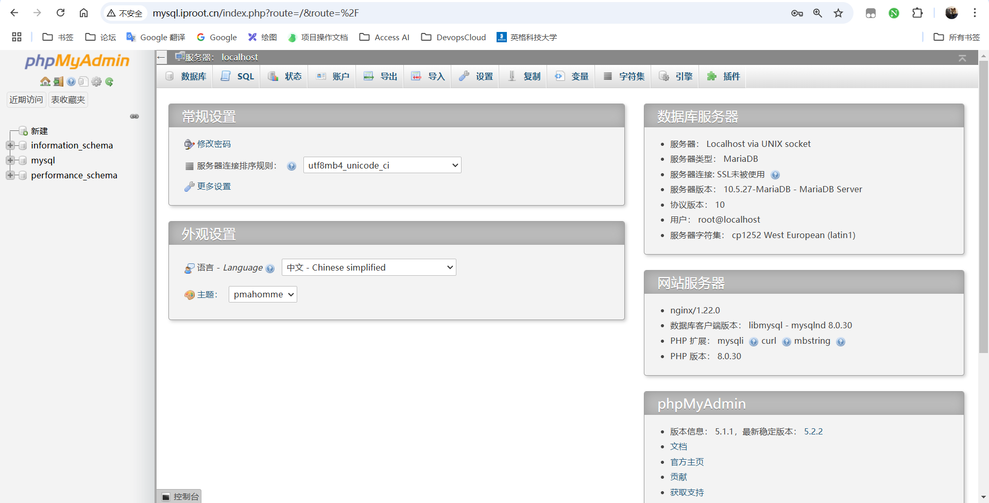Image resolution: width=989 pixels, height=503 pixels.
Task: Collapse the navigation sidebar with the left arrow
Action: coord(161,57)
